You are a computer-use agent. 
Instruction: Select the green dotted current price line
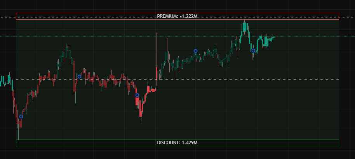tap(311, 36)
